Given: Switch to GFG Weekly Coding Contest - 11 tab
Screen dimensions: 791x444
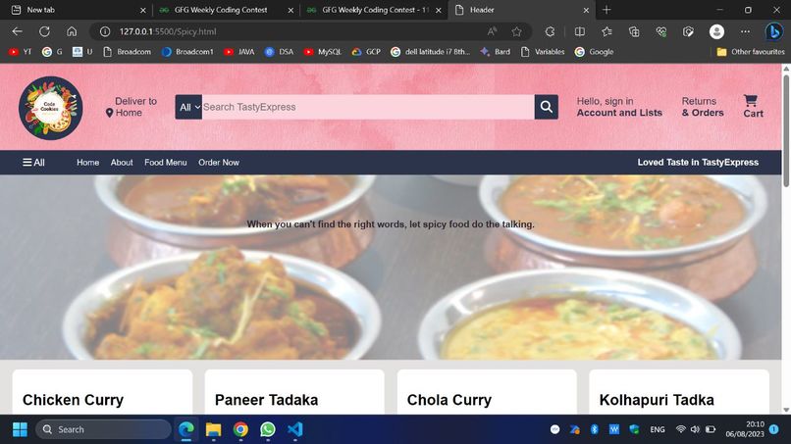Looking at the screenshot, I should click(x=375, y=10).
